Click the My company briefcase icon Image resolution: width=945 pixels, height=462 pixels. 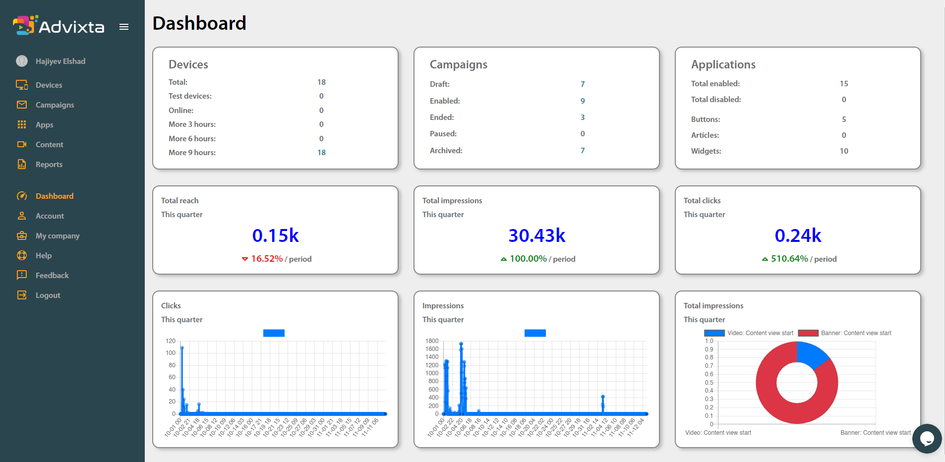tap(22, 235)
